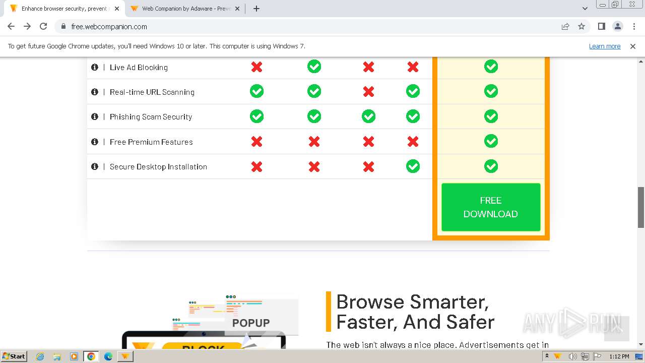Screen dimensions: 645x363
Task: Open the Chrome side panel
Action: [x=602, y=27]
